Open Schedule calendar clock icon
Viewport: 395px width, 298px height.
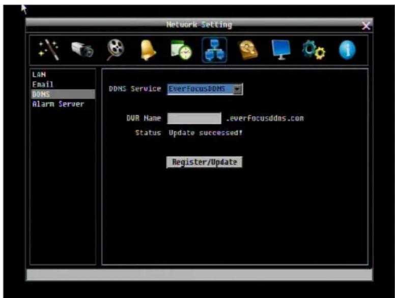(x=181, y=50)
